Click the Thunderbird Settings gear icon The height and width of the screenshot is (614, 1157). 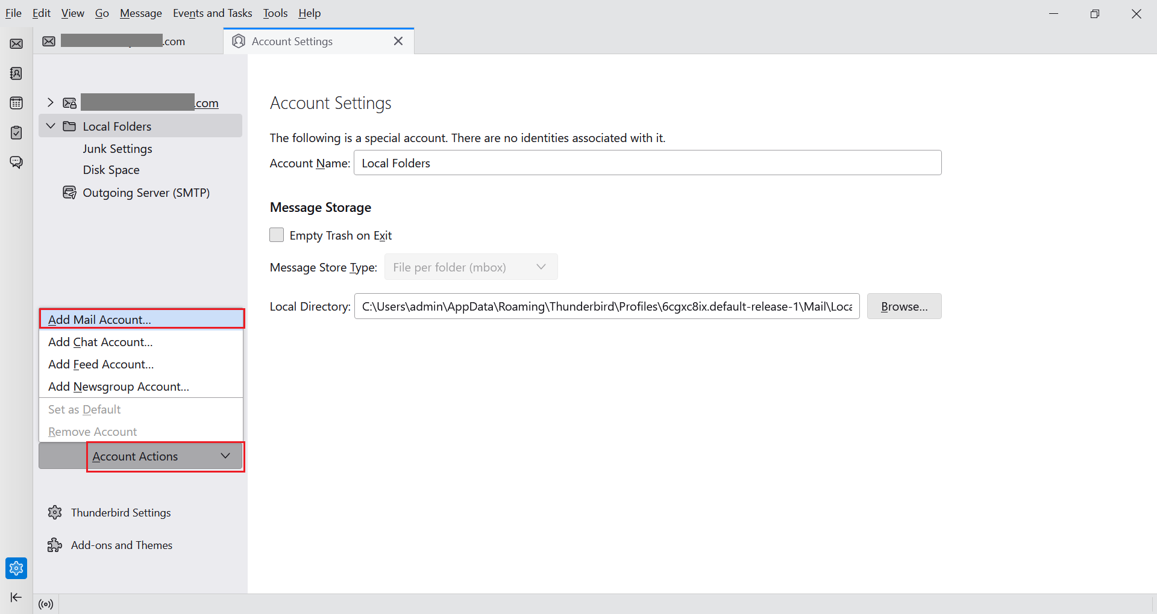(x=55, y=512)
